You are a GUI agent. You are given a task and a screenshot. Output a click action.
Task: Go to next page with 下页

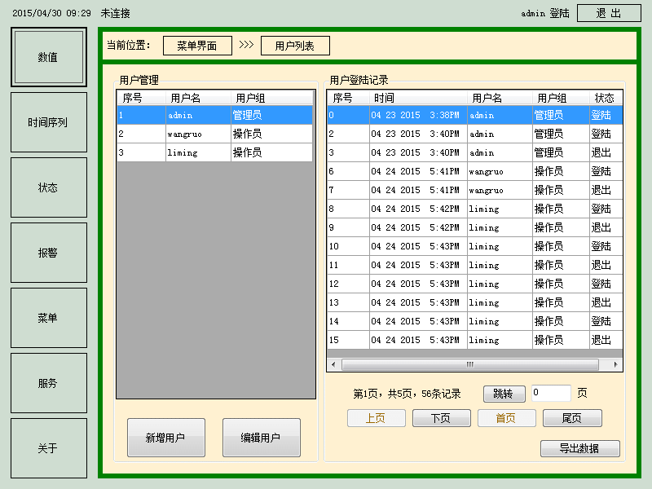pos(442,418)
